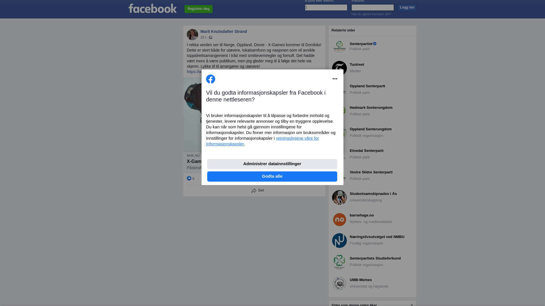The width and height of the screenshot is (545, 306).
Task: Open the UMB-Memes page avatar
Action: (339, 284)
